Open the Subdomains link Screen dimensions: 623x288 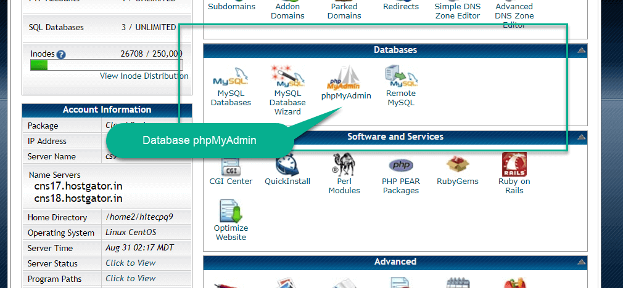[x=232, y=7]
